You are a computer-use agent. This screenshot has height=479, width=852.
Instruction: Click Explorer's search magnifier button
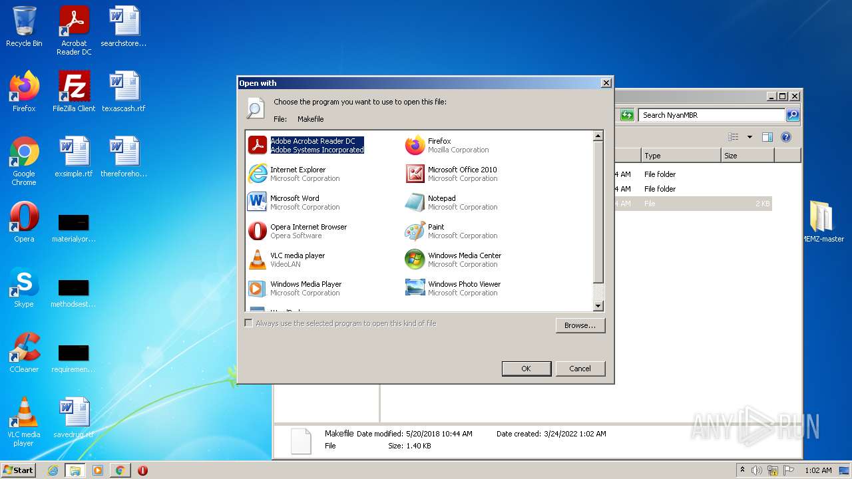pos(792,115)
